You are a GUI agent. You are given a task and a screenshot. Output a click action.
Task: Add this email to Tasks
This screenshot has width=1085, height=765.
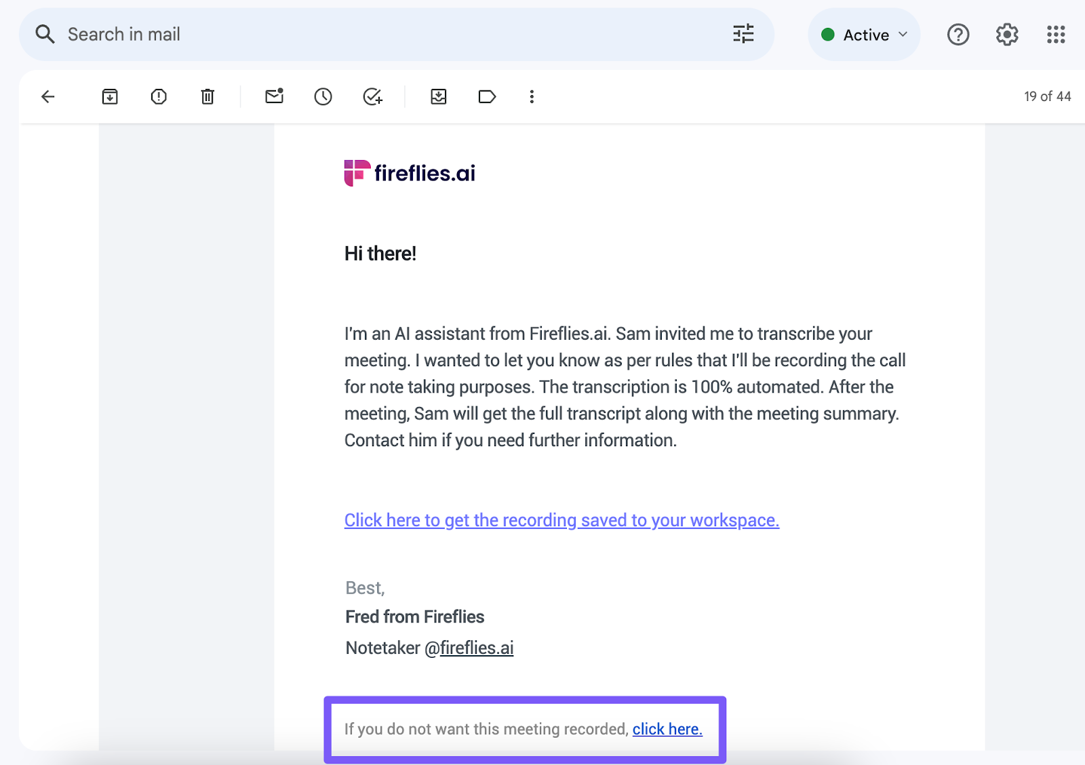click(x=372, y=97)
